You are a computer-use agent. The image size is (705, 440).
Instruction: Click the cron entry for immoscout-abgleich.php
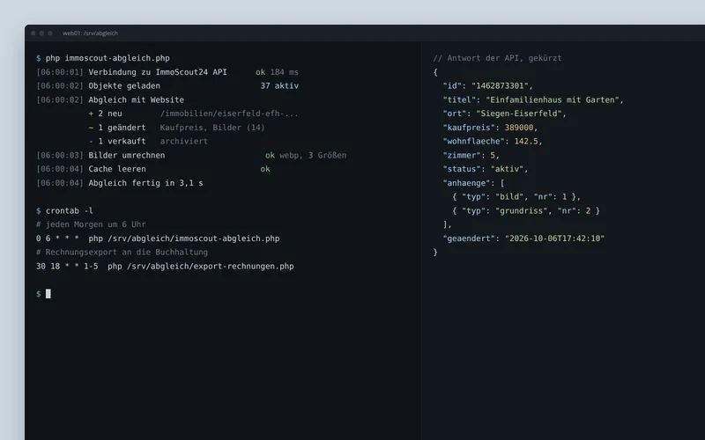(x=158, y=238)
